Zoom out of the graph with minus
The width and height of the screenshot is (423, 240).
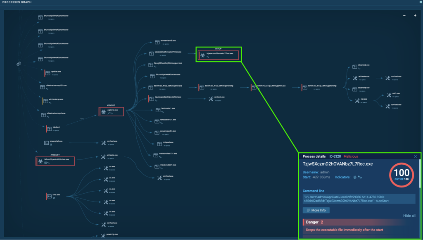404,16
